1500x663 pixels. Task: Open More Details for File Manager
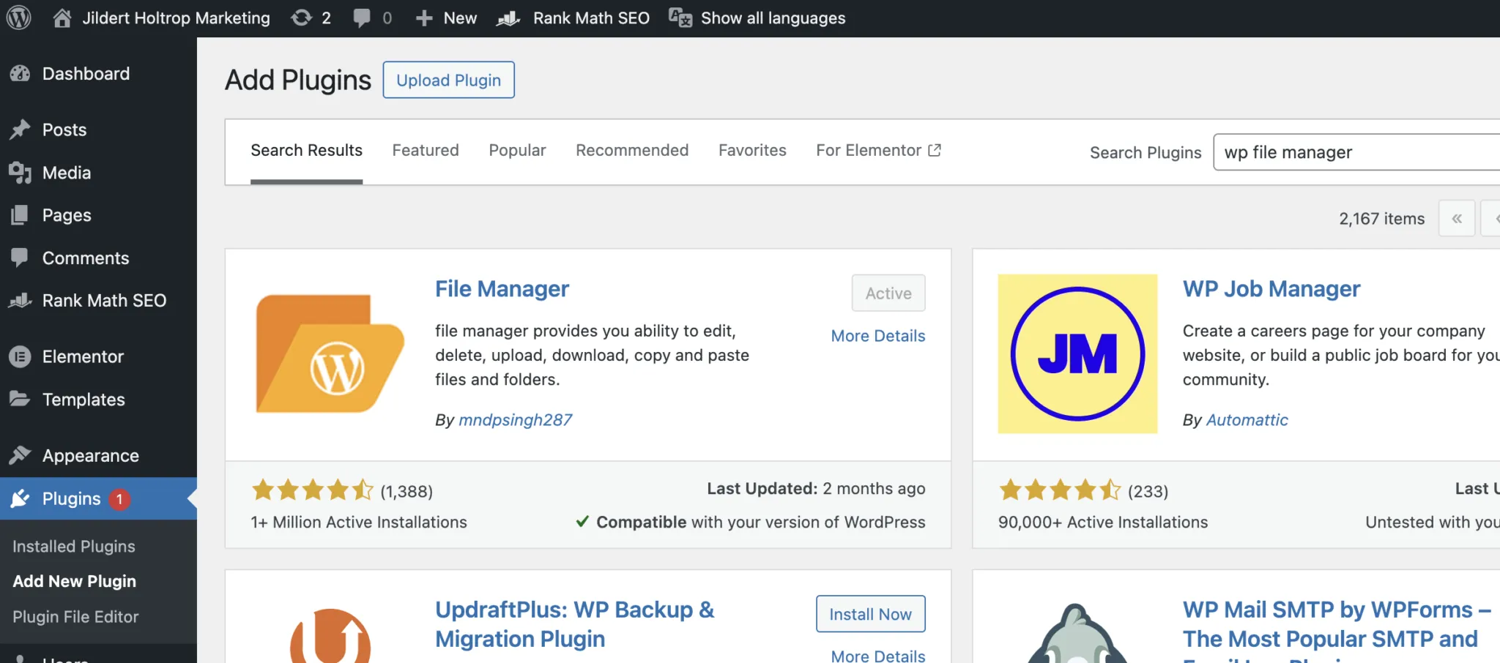(877, 335)
